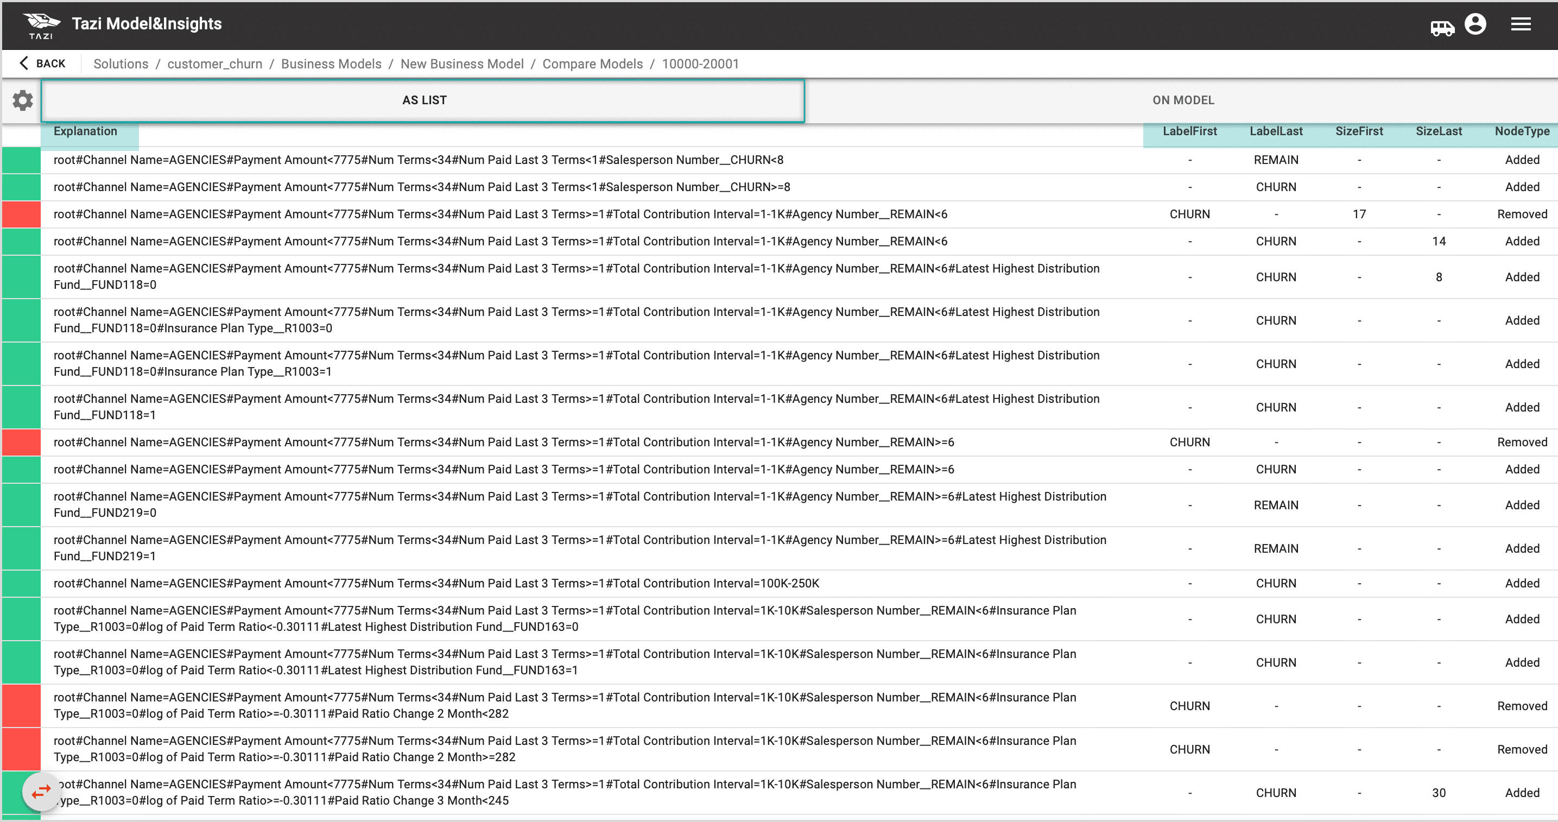Click the BACK button label

tap(51, 64)
